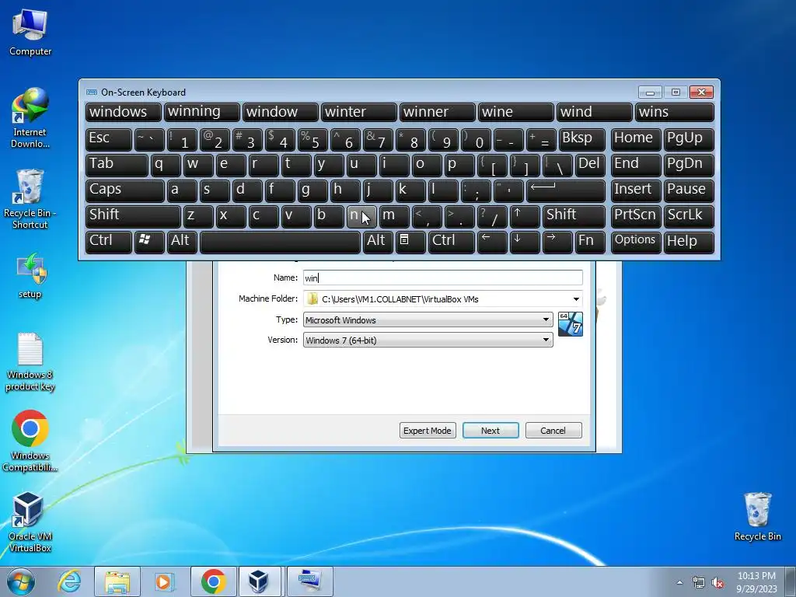This screenshot has width=796, height=597.
Task: Toggle the right Shift key
Action: tap(574, 216)
